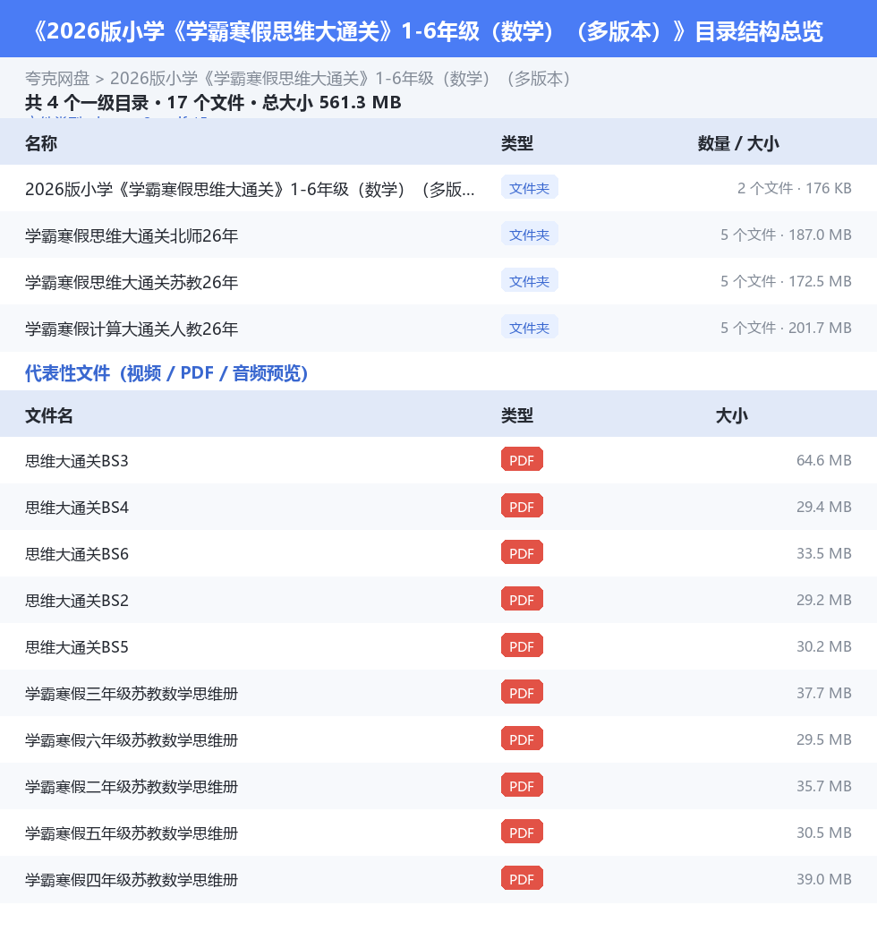Click the 名称 column header
The height and width of the screenshot is (931, 877).
point(41,143)
